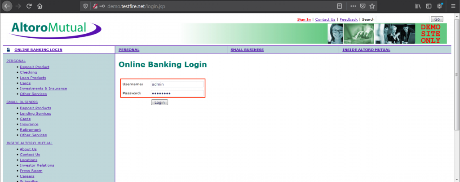Click the tracking protection shield icon
Viewport: 460px width, 182px height.
85,6
